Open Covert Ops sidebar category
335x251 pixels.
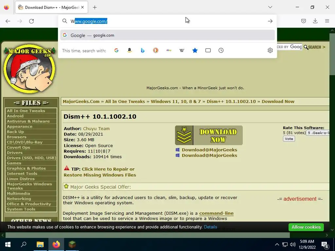[x=18, y=147]
